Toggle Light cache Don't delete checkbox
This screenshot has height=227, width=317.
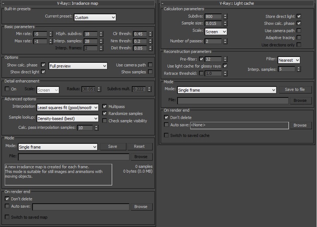166,118
